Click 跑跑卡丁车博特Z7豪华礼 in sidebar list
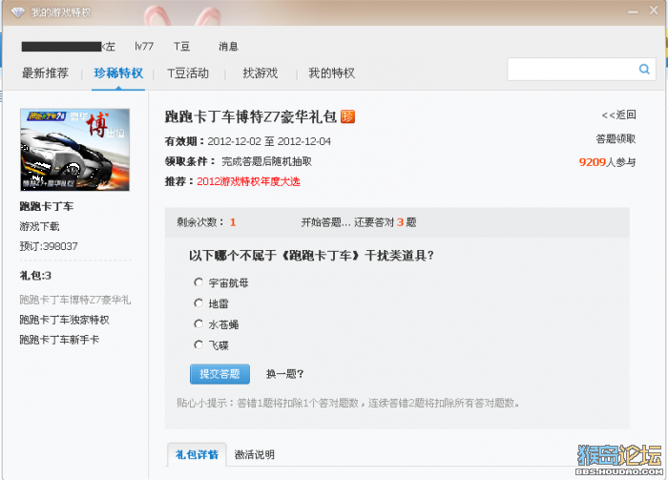The image size is (668, 480). 75,300
